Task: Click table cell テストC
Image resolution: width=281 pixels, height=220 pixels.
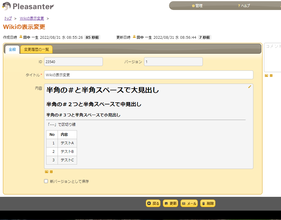Action: click(x=67, y=160)
